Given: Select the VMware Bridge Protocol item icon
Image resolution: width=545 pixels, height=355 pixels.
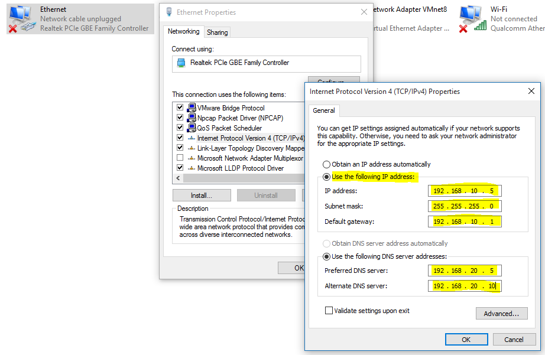Looking at the screenshot, I should point(192,108).
